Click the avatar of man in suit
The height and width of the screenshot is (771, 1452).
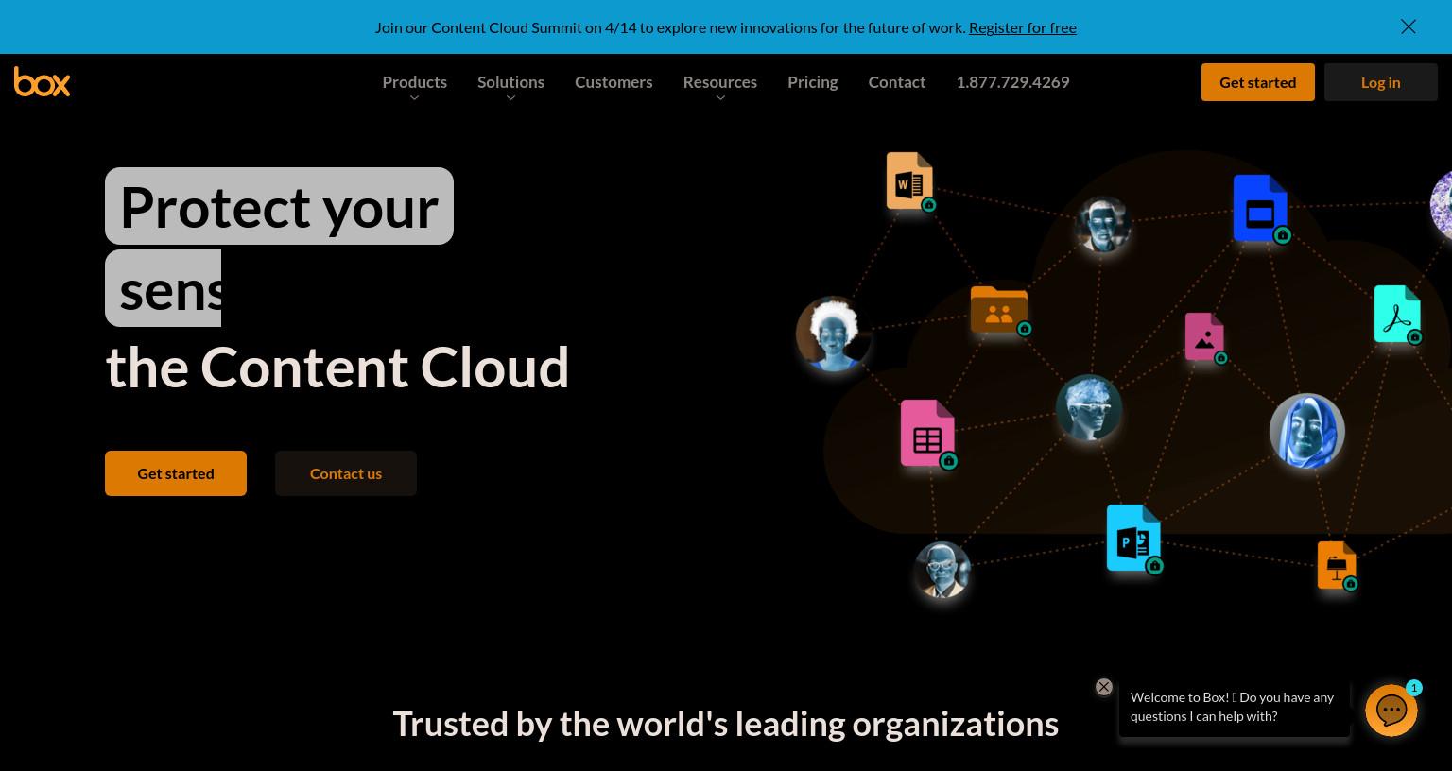point(942,570)
